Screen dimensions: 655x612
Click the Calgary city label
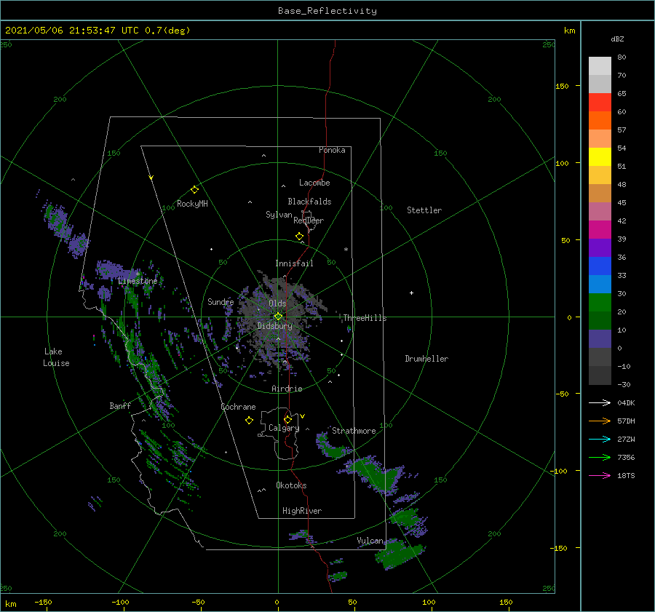click(284, 428)
